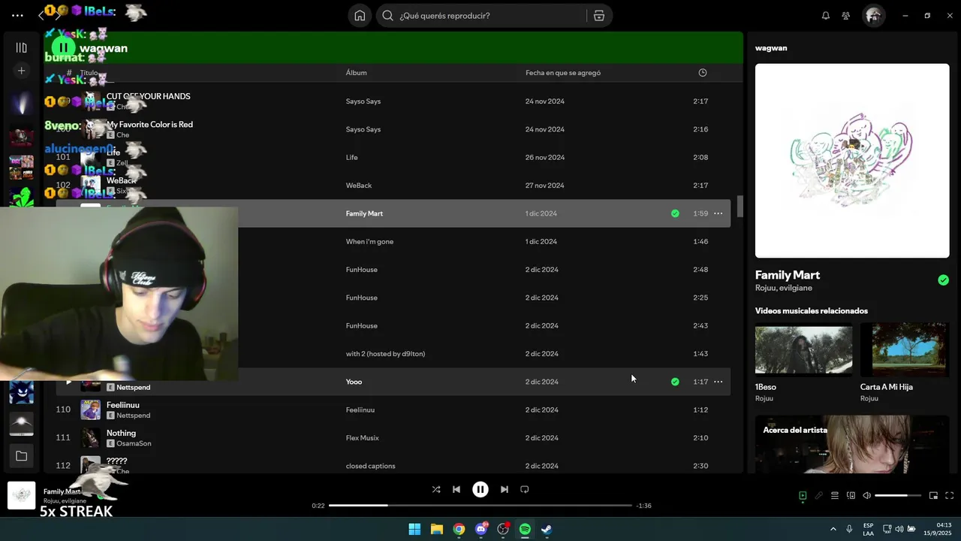Image resolution: width=961 pixels, height=541 pixels.
Task: Click the wagwan header in right panel
Action: [771, 48]
